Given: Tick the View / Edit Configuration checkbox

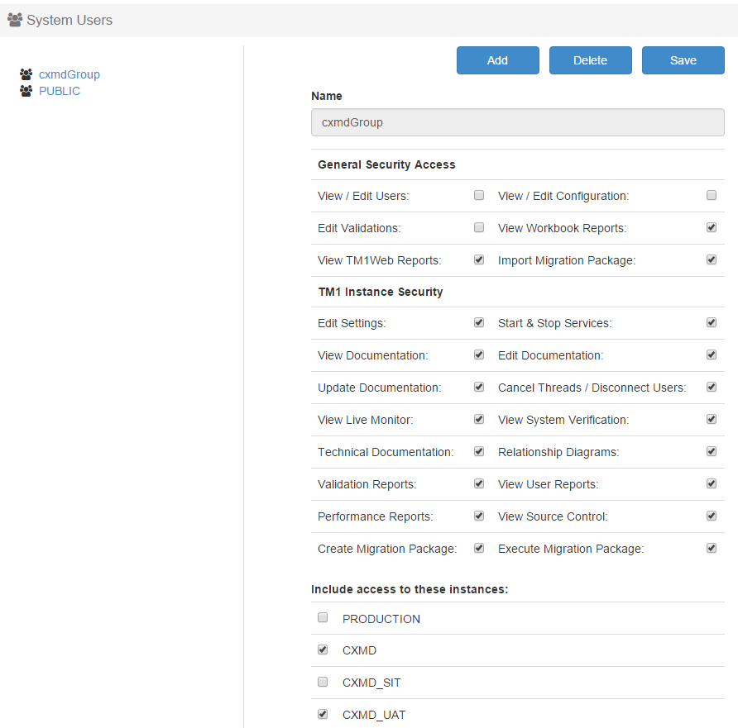Looking at the screenshot, I should [712, 196].
